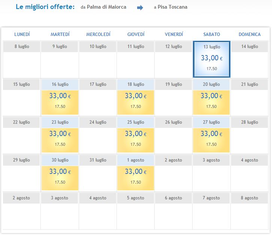Click the 19 luglio date cell
This screenshot has height=235, width=272.
pyautogui.click(x=173, y=84)
